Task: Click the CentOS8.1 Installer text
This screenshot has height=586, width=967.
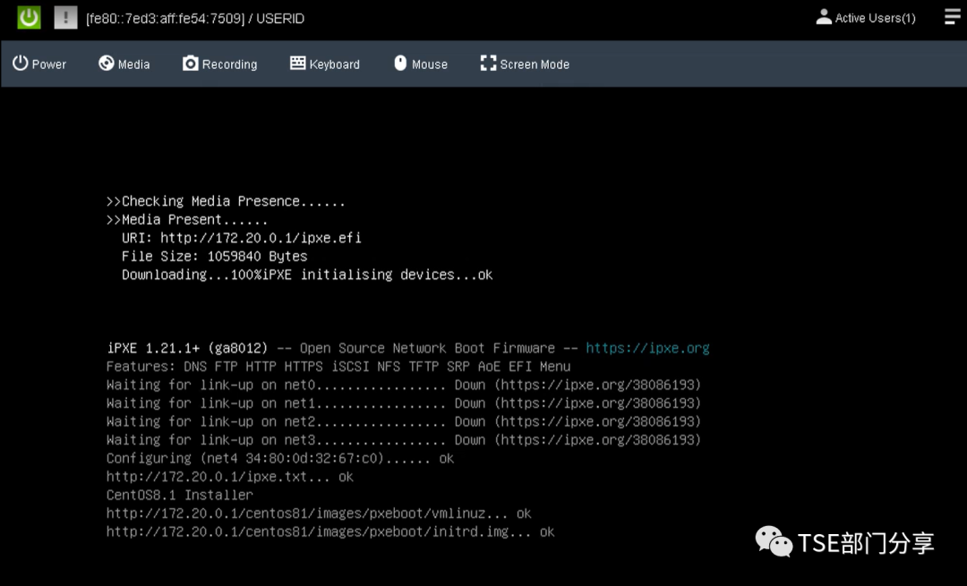Action: tap(179, 495)
